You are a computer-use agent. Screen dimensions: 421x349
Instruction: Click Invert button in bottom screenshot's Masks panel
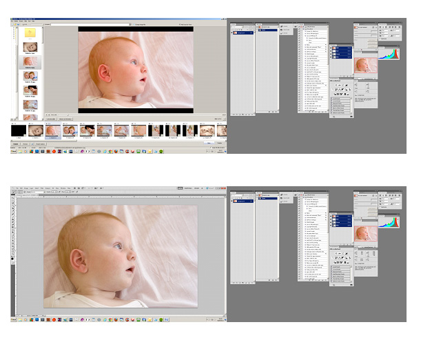click(372, 215)
